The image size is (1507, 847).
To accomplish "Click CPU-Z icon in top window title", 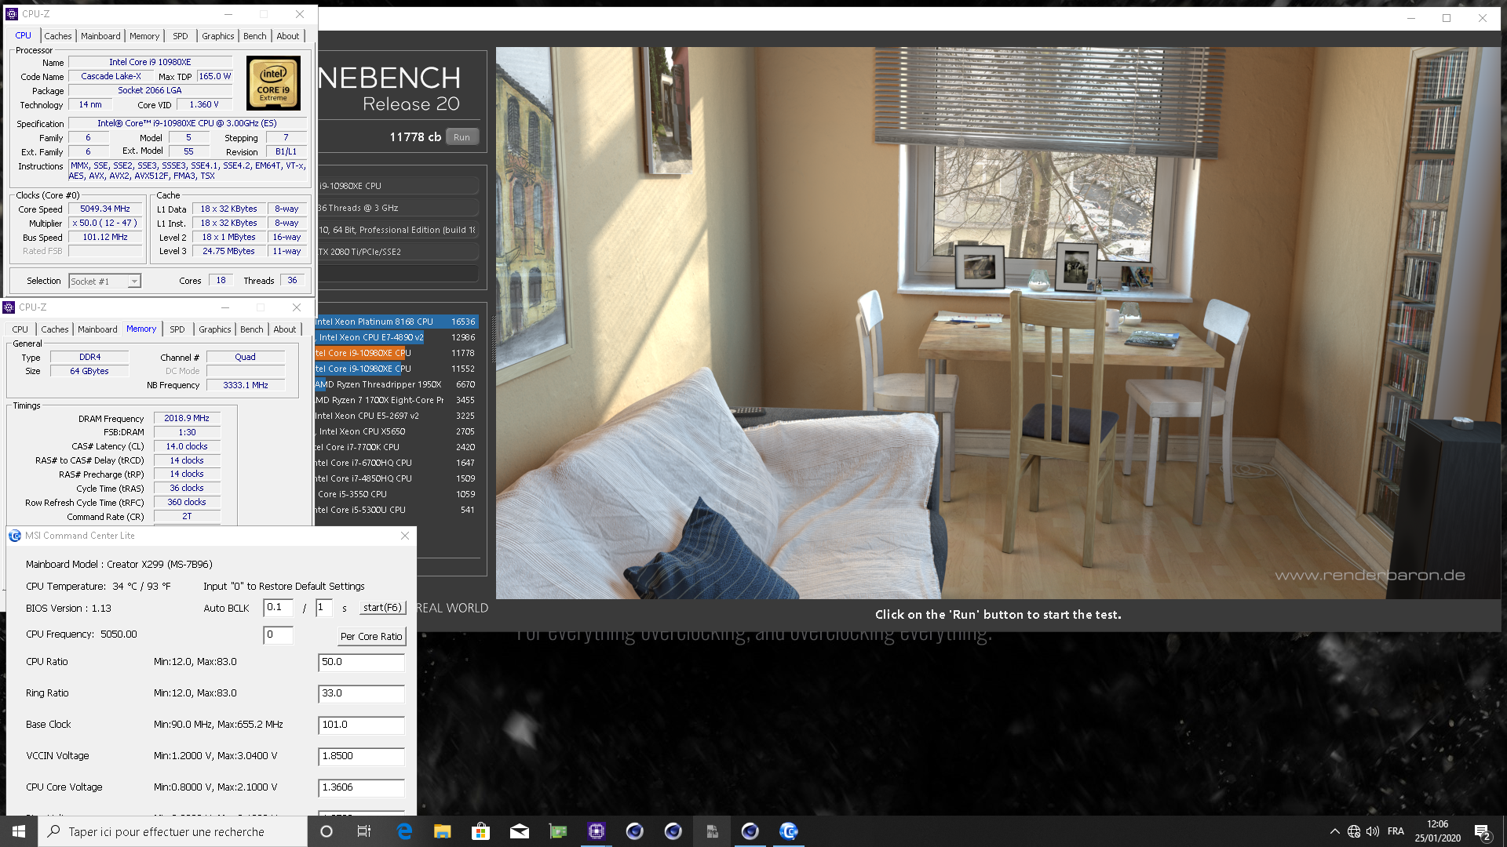I will tap(12, 14).
